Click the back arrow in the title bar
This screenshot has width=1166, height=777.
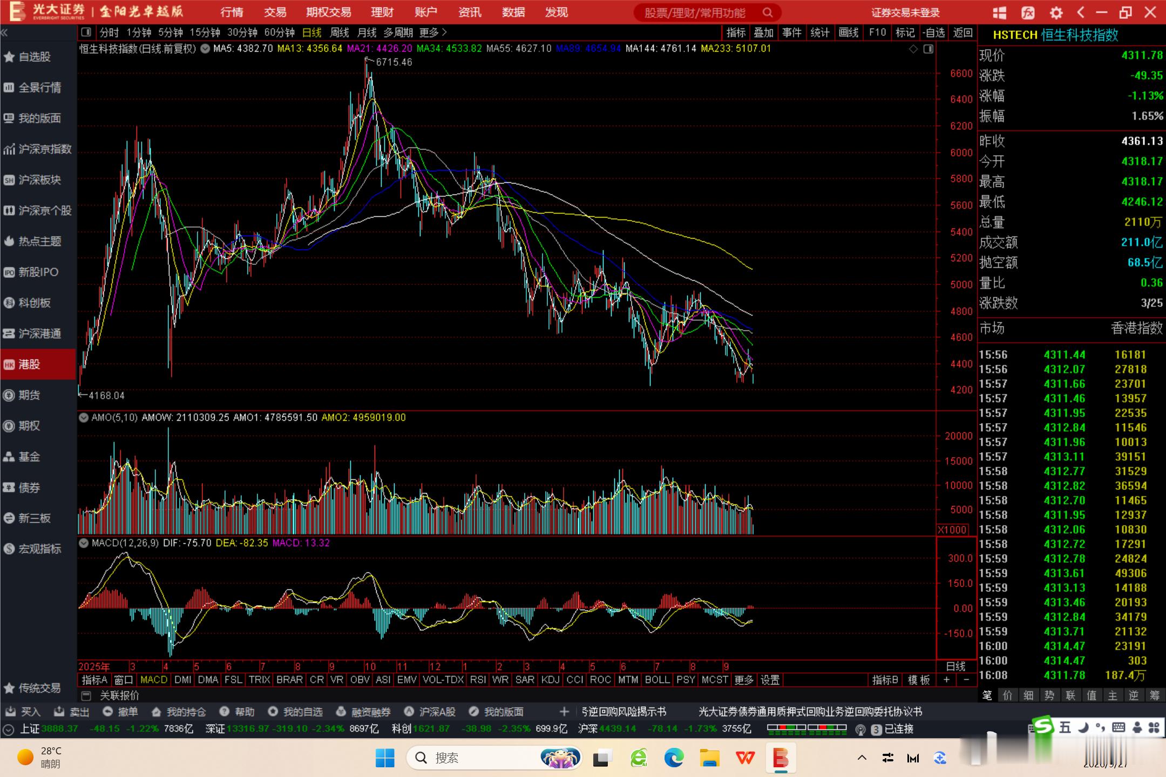(1081, 12)
